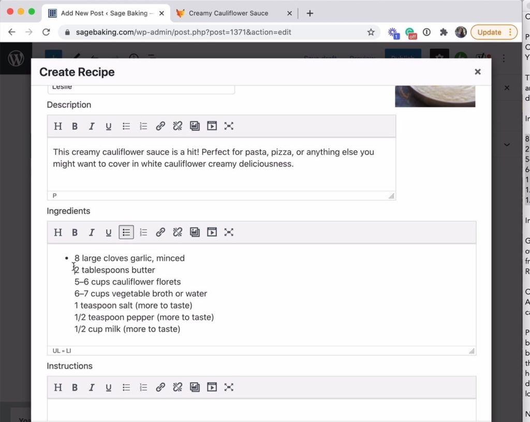The height and width of the screenshot is (422, 530).
Task: Click inside the Description text area
Action: [222, 164]
